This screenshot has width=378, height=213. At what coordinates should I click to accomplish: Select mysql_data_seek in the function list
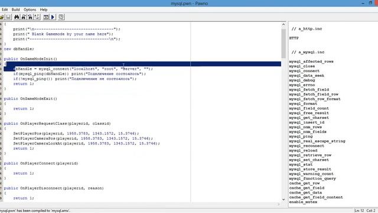(x=307, y=76)
